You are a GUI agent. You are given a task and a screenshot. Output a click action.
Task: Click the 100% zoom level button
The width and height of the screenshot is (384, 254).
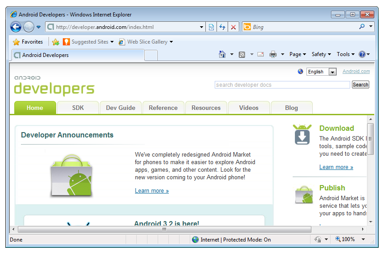coord(345,239)
